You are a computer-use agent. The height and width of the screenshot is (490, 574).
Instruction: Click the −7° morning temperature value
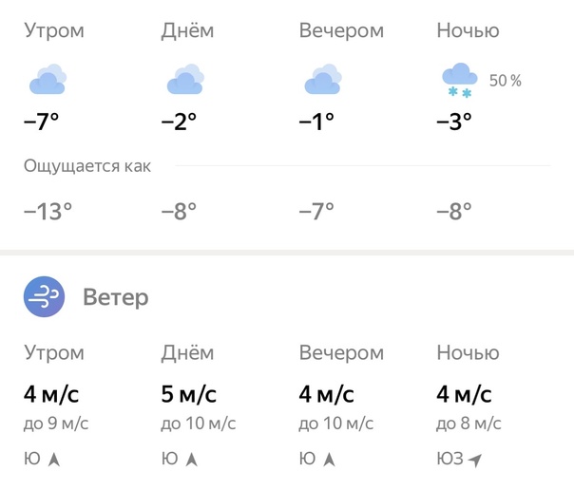point(42,122)
